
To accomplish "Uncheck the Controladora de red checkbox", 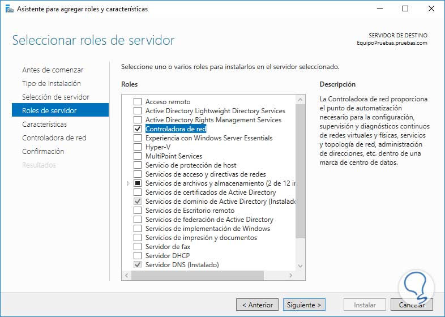I will tap(138, 129).
